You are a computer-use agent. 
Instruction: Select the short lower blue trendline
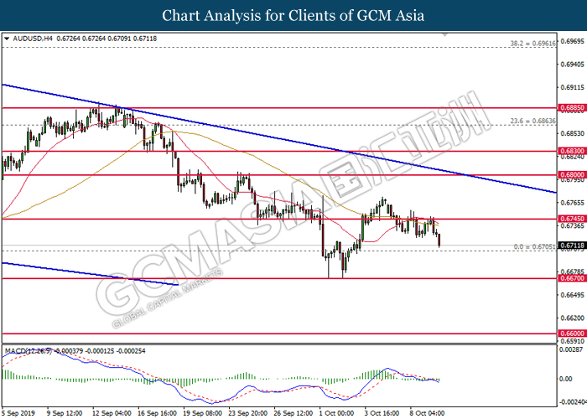[x=90, y=274]
